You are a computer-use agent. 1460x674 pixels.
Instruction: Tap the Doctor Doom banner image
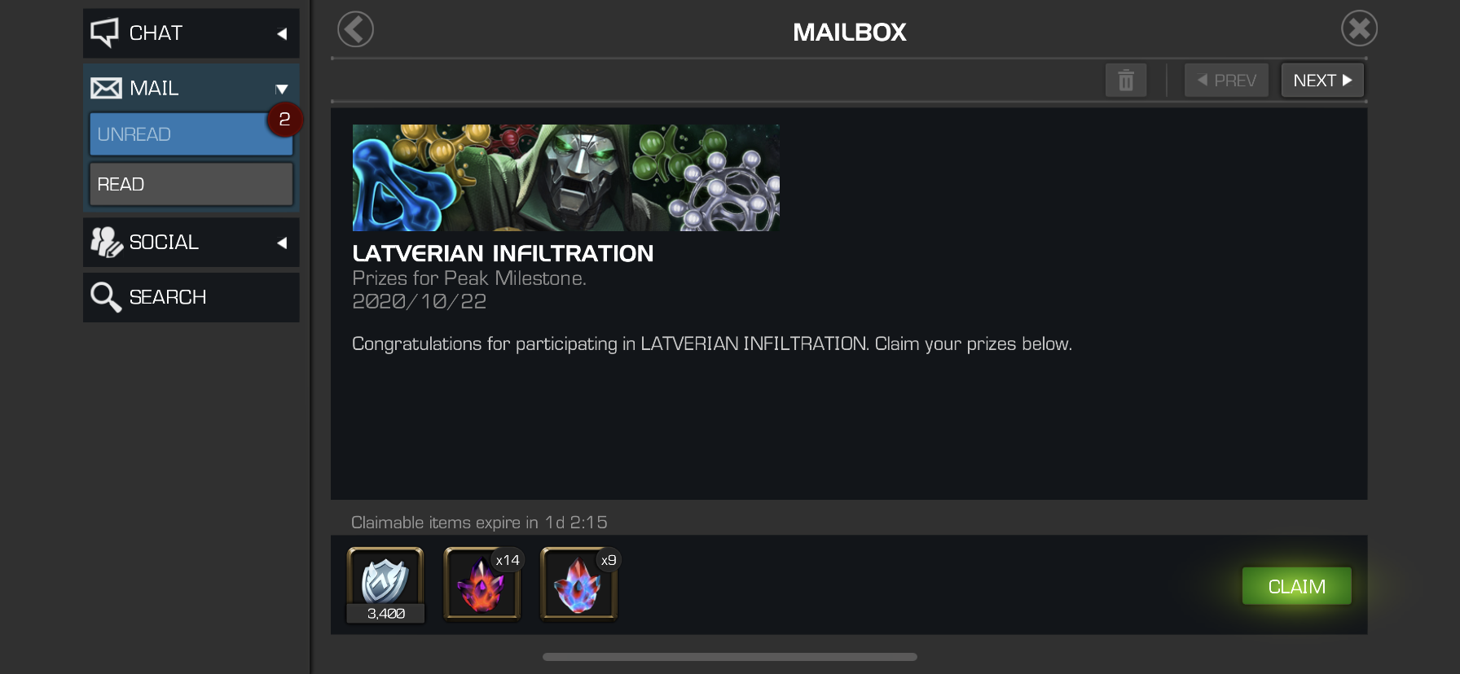[x=565, y=177]
